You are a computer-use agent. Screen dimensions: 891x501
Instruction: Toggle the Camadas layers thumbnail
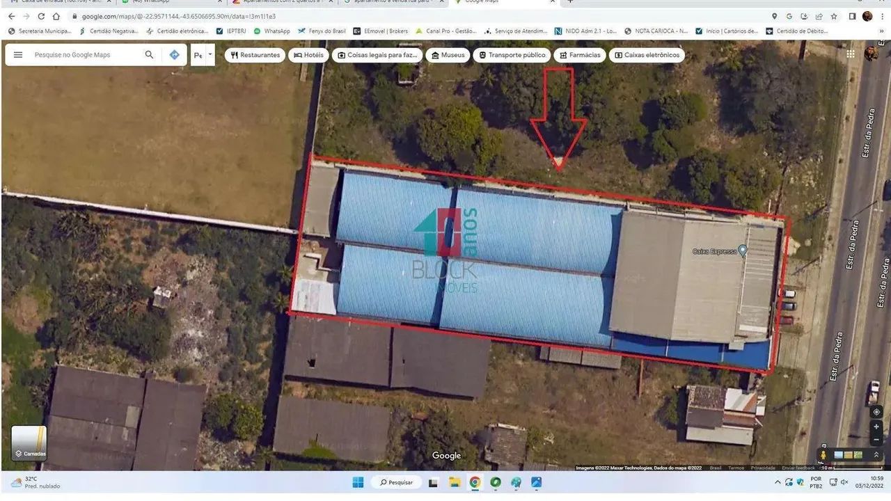click(x=29, y=443)
